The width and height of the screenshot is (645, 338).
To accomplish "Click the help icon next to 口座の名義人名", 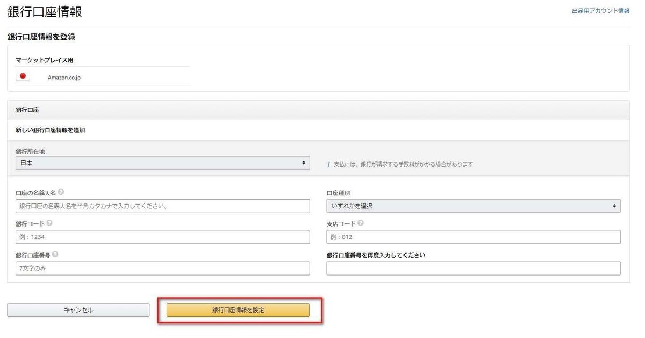I will point(61,192).
